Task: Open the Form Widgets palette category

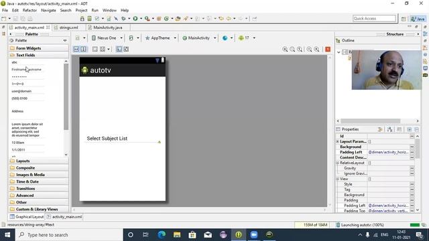Action: (39, 48)
